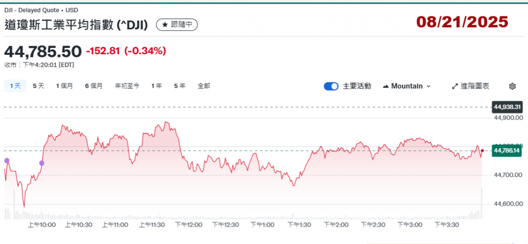This screenshot has height=244, width=528.
Task: Choose the 6個月 range tab
Action: 93,85
